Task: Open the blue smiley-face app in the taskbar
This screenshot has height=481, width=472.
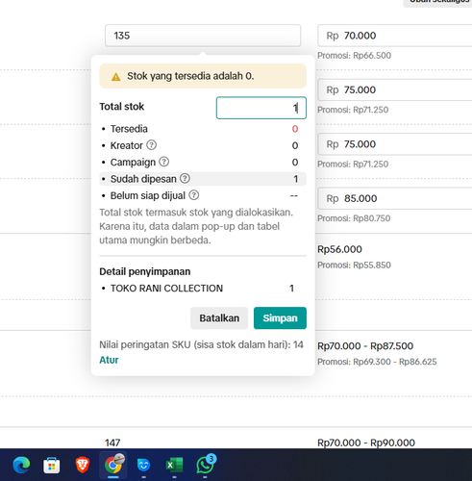Action: [143, 465]
